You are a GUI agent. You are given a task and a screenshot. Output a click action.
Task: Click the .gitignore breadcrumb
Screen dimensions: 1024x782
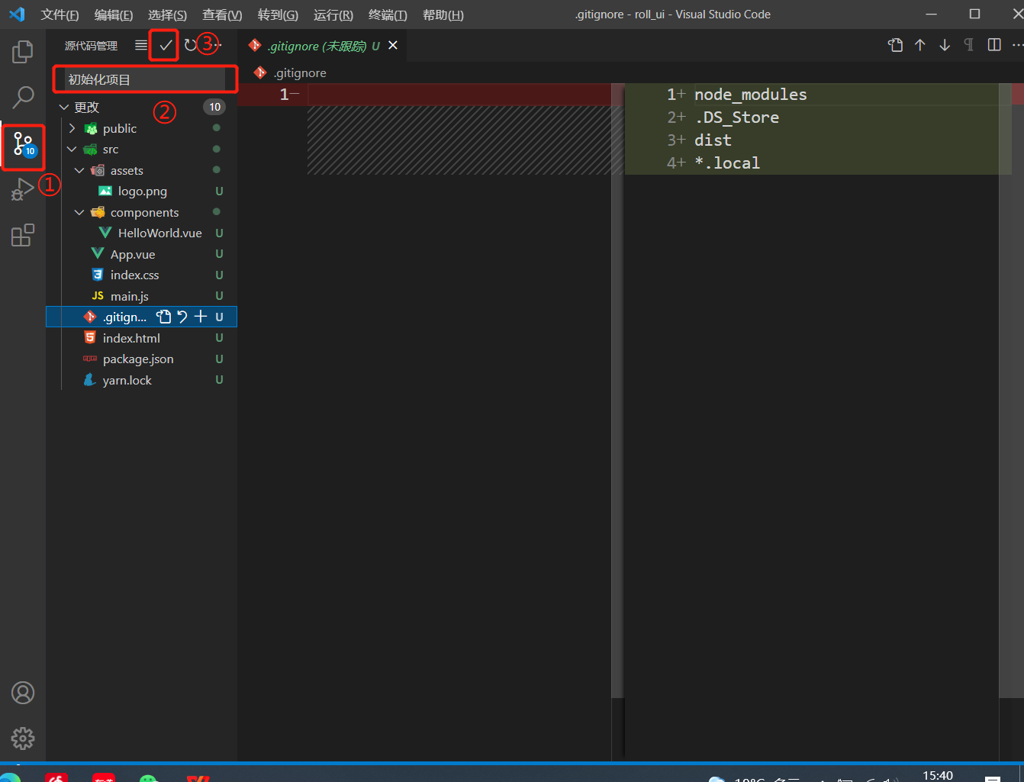pyautogui.click(x=300, y=73)
